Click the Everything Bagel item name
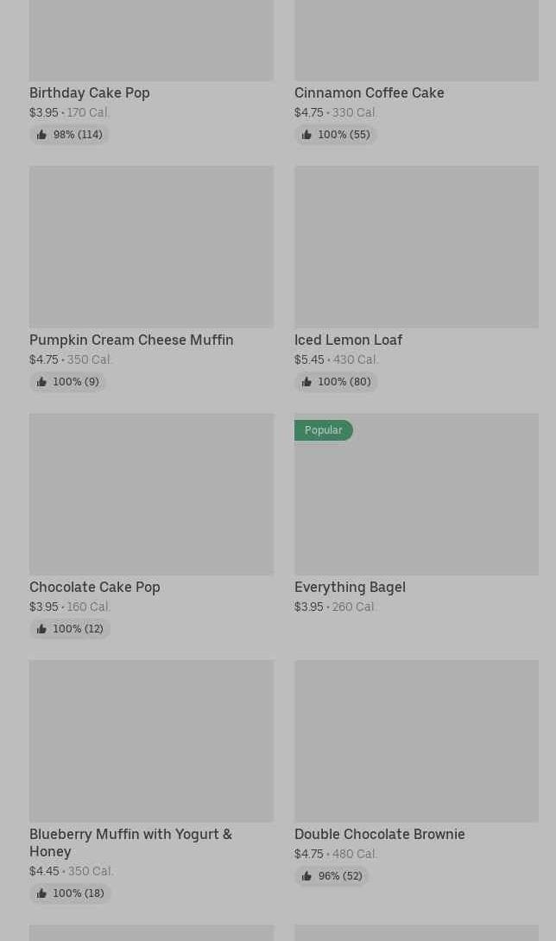The width and height of the screenshot is (556, 941). point(350,587)
